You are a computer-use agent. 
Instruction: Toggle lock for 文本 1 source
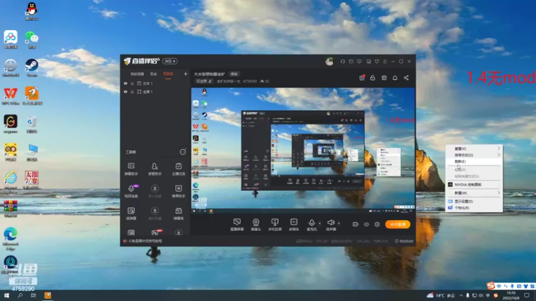(x=132, y=83)
